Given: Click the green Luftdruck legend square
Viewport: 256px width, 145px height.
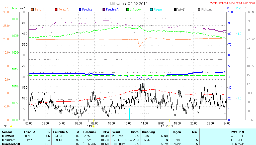Looking at the screenshot, I should (x=128, y=10).
